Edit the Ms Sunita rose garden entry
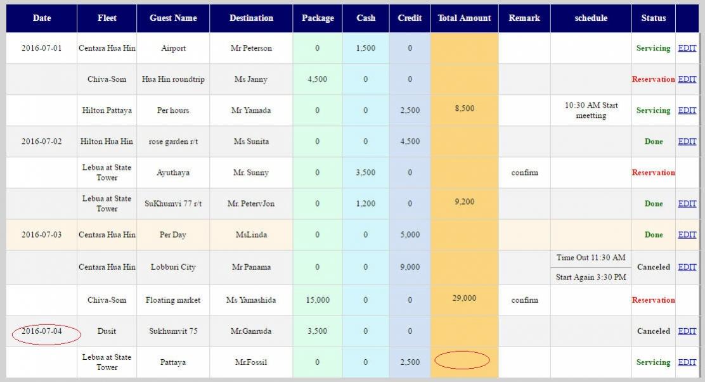Viewport: 705px width, 382px height. click(687, 141)
